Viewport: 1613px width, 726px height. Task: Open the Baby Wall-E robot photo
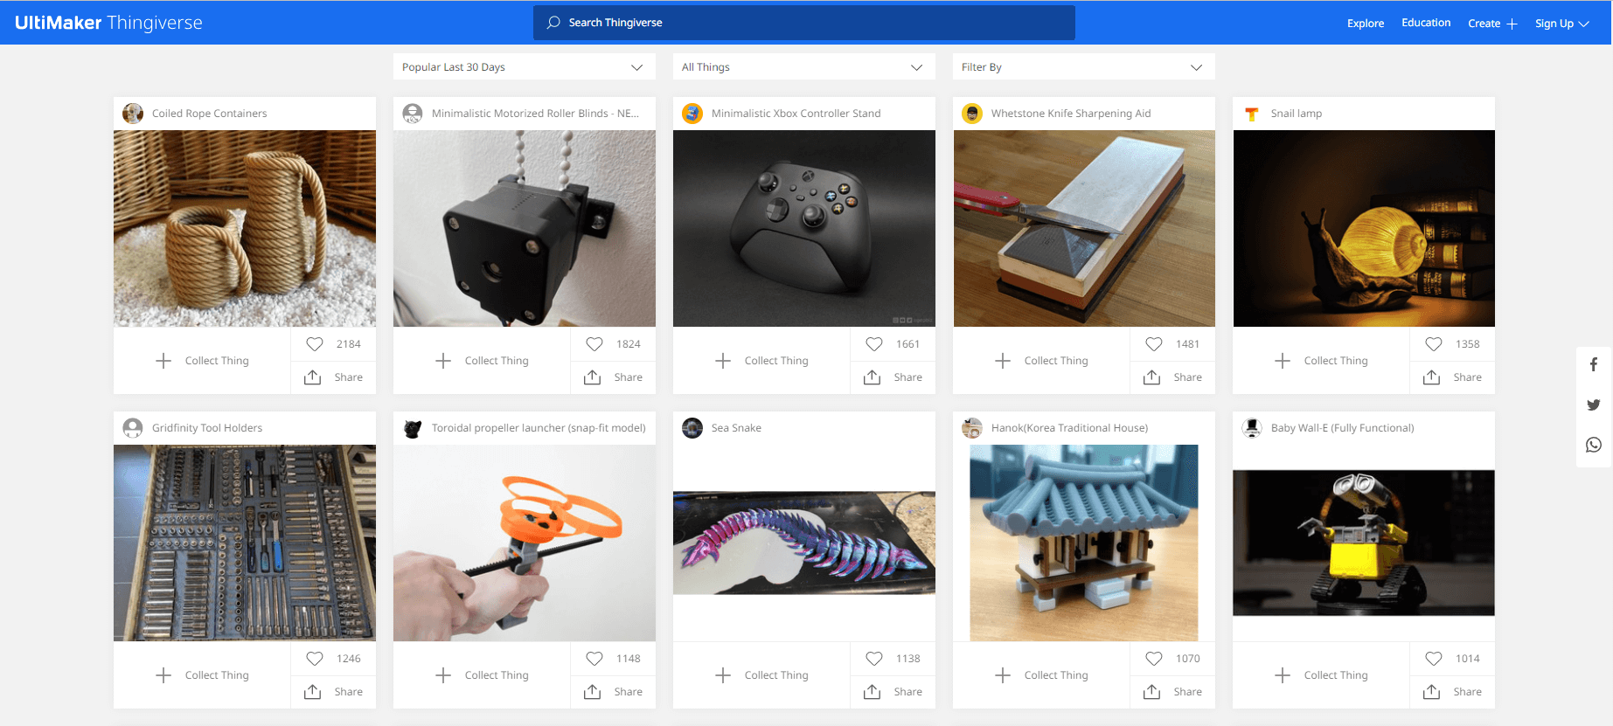(1364, 543)
